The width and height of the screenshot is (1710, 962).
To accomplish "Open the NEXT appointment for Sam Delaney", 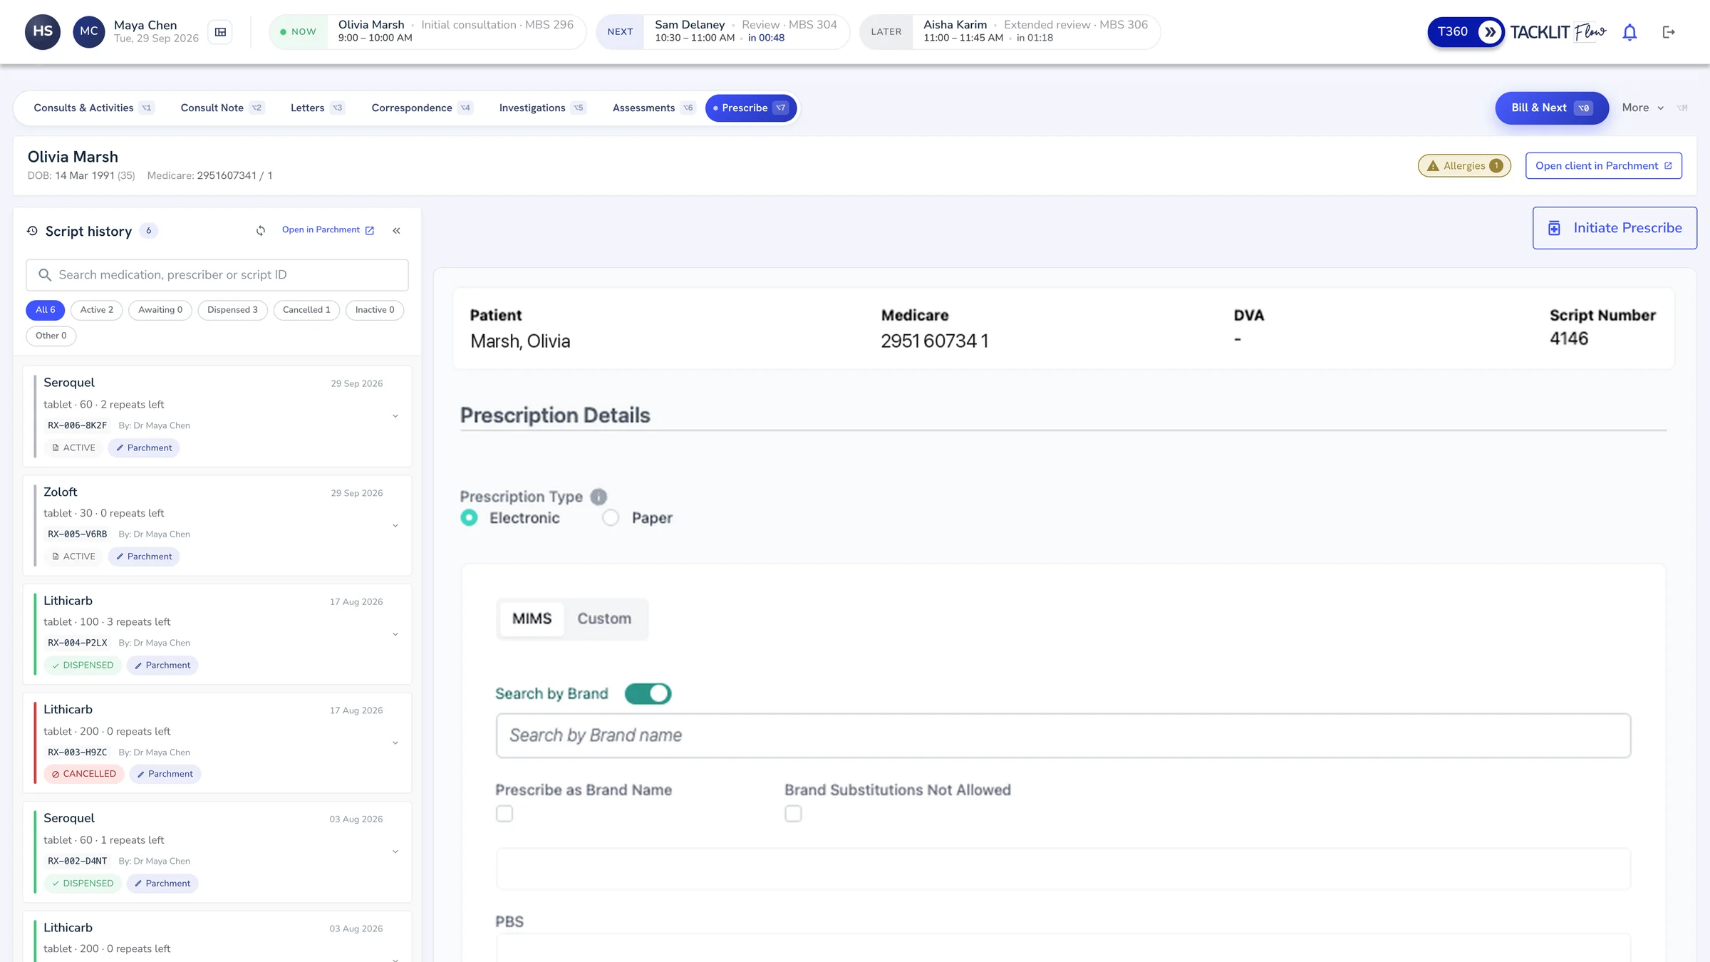I will pyautogui.click(x=722, y=32).
